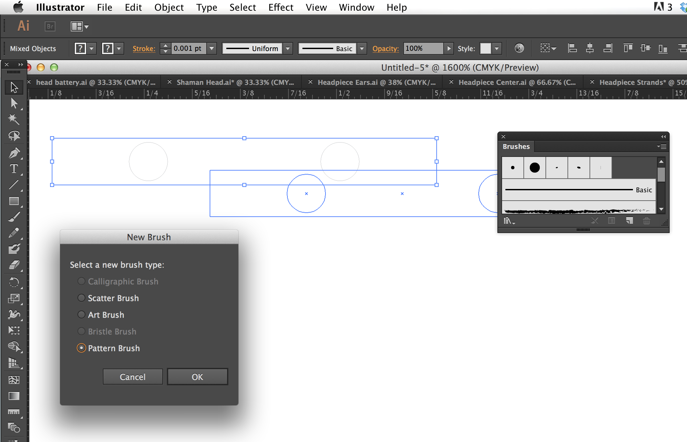Select the Paintbrush tool
The width and height of the screenshot is (687, 442).
coord(13,215)
